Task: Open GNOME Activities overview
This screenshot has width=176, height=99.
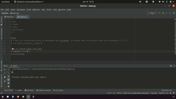Action: [x=5, y=2]
